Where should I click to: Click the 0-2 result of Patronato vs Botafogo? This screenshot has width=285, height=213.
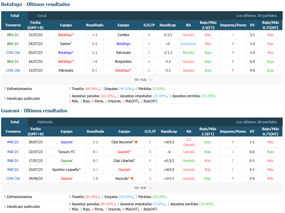coord(95,71)
